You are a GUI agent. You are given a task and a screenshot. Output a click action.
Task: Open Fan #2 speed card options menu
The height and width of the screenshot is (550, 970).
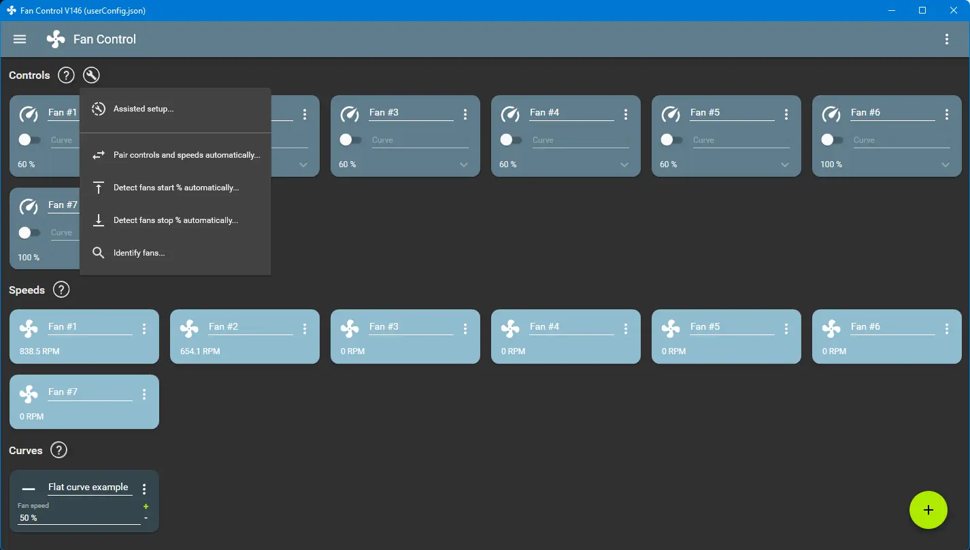pos(305,329)
